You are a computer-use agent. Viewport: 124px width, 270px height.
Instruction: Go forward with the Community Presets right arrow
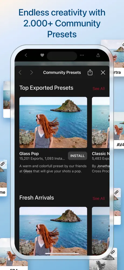(32, 73)
